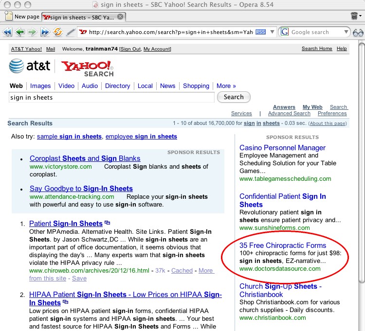
Task: Click the Save link under first result
Action: (x=79, y=278)
